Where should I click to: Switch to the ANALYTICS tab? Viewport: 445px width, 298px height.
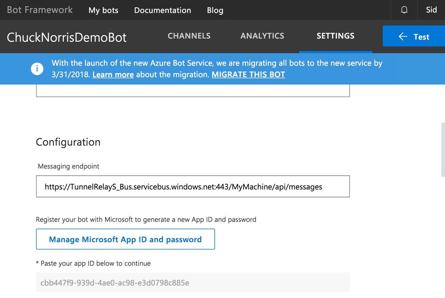[262, 36]
